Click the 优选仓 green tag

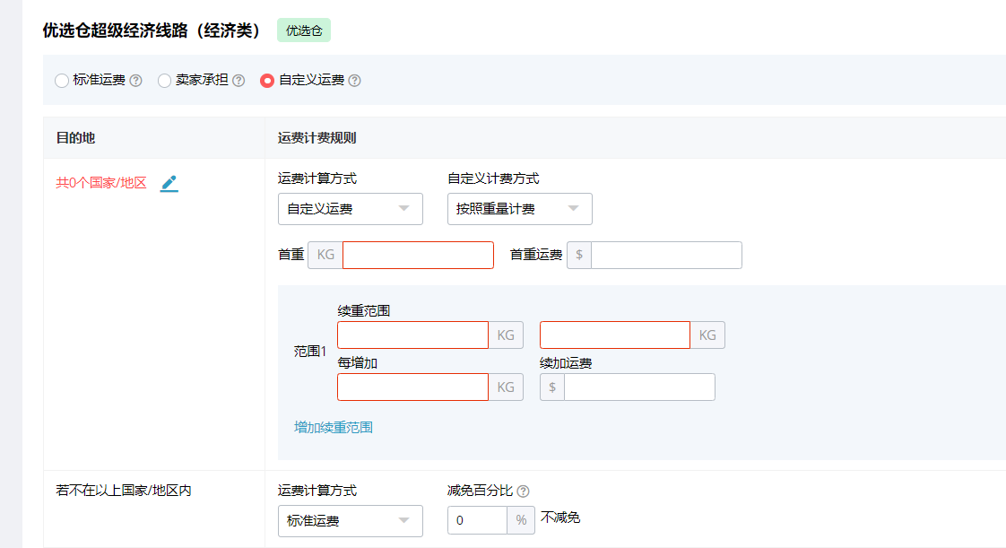tap(304, 30)
